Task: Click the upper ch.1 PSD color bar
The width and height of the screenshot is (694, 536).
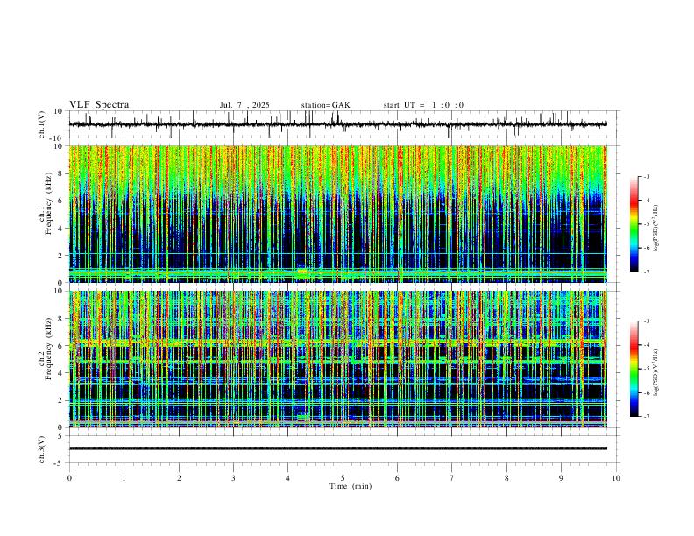Action: pyautogui.click(x=634, y=224)
